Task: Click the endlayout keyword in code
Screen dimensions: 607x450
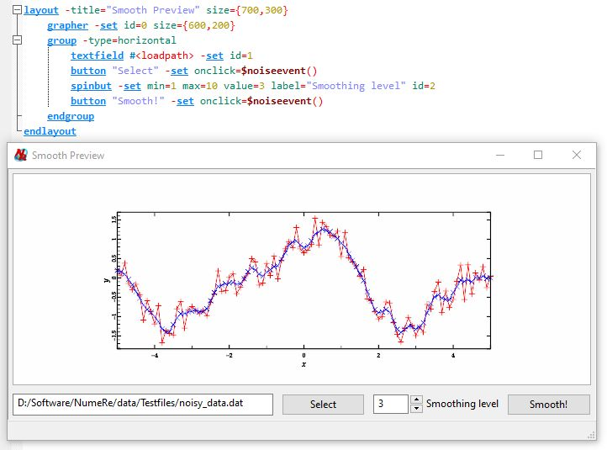Action: (x=50, y=131)
